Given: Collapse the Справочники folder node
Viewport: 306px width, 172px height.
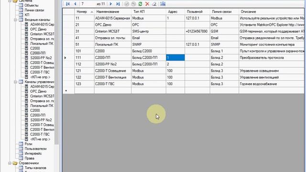Looking at the screenshot, I should tap(10, 163).
